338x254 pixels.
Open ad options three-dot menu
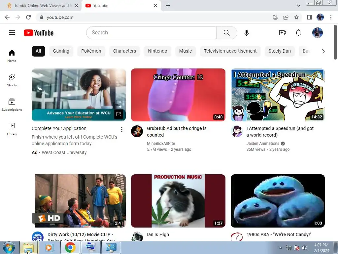(122, 129)
